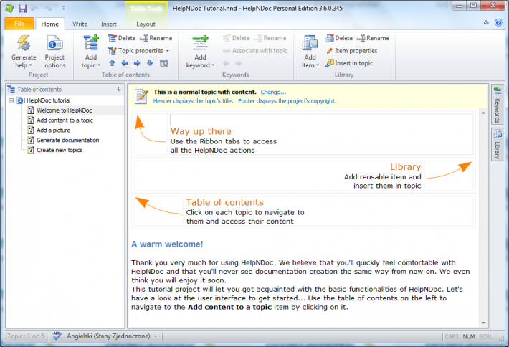Click the Add keyword icon
509x347 pixels.
pos(200,43)
